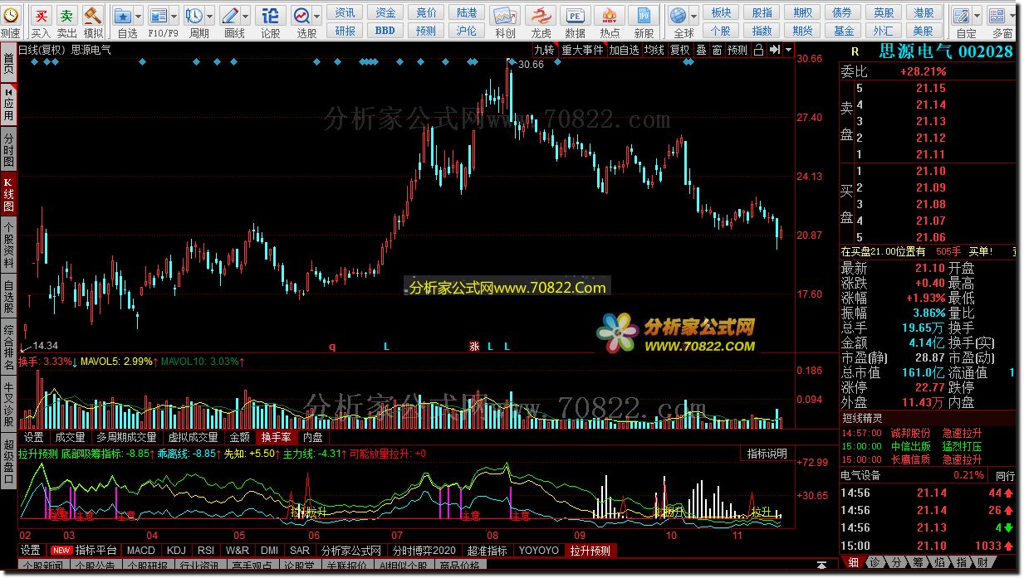Open the 综合排名 side tab
This screenshot has width=1024, height=578.
click(8, 348)
